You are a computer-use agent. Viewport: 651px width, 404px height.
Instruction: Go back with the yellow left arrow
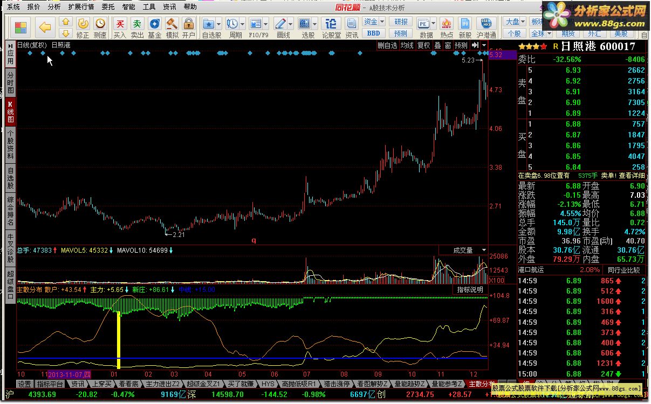click(45, 27)
